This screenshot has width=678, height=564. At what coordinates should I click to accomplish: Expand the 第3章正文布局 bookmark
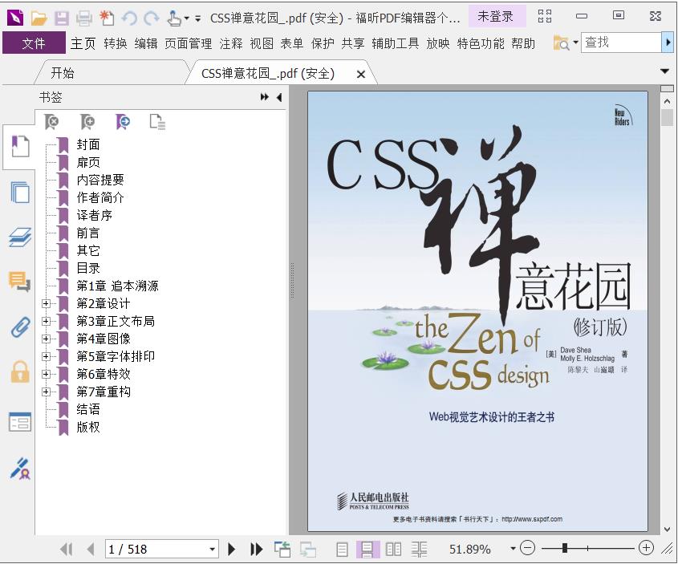tap(46, 321)
